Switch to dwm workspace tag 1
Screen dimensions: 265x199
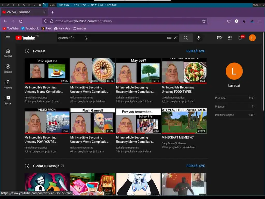point(3,5)
